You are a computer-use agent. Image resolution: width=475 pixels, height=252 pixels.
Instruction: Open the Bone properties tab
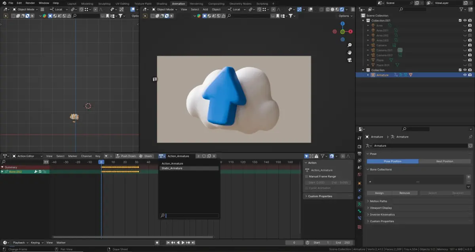359,212
